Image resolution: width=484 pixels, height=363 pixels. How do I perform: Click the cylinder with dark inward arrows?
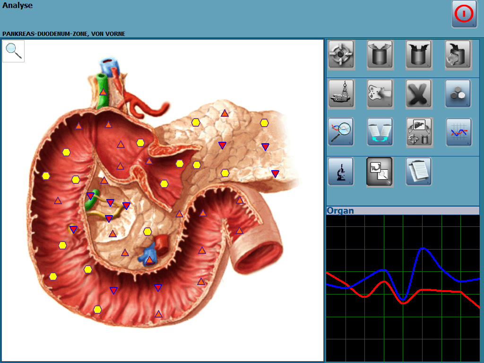pyautogui.click(x=419, y=54)
